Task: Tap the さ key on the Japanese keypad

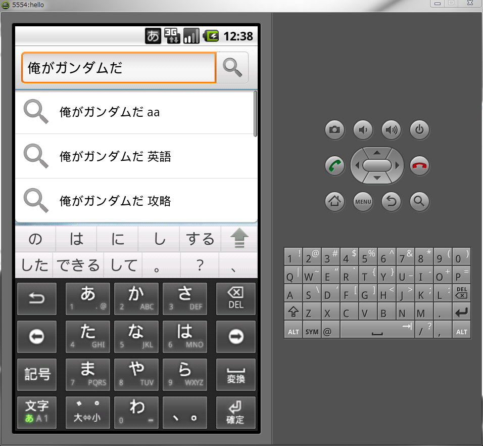Action: pos(185,299)
